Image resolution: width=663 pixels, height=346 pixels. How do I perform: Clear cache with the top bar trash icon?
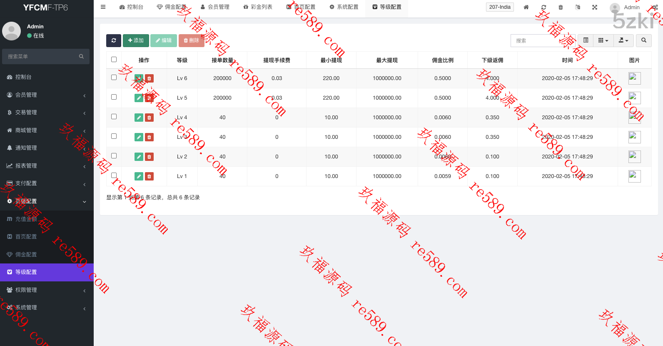coord(561,7)
